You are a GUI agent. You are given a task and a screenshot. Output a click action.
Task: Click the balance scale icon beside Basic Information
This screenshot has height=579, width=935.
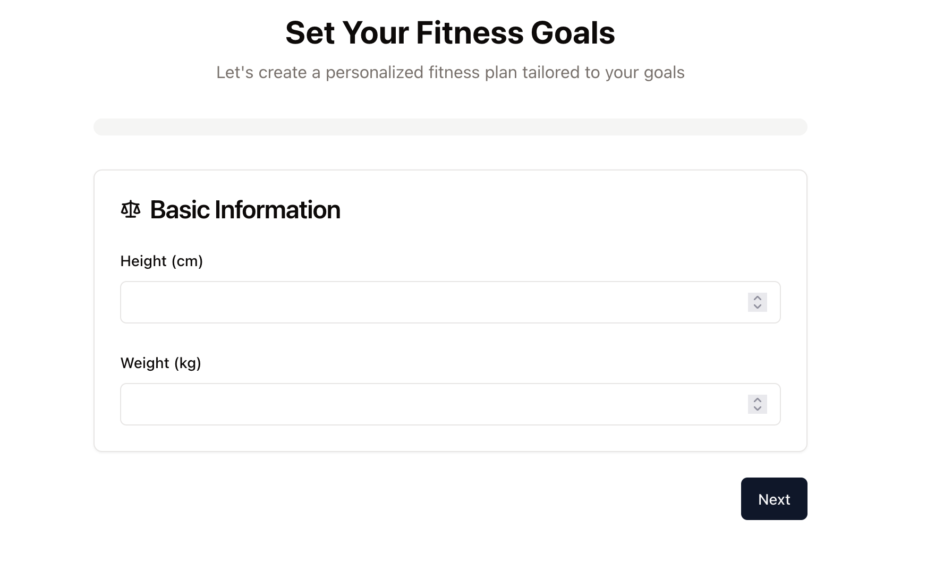(131, 209)
